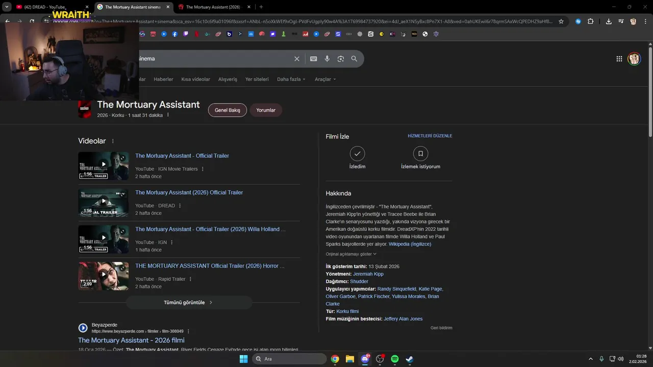
Task: Clear the Google search box text
Action: click(297, 59)
